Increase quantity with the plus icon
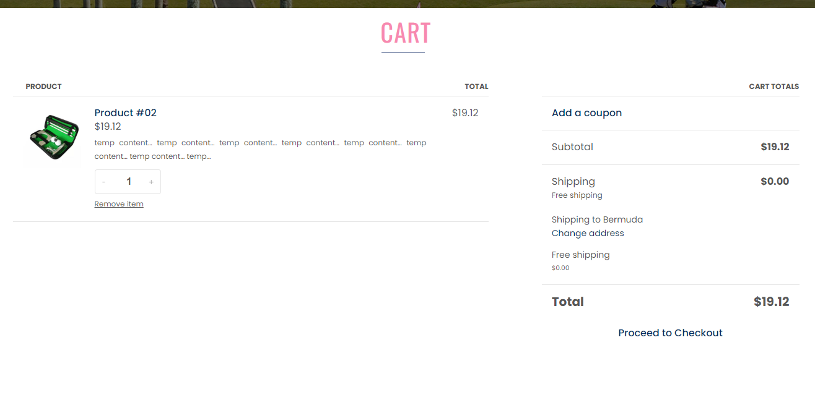 [x=151, y=182]
